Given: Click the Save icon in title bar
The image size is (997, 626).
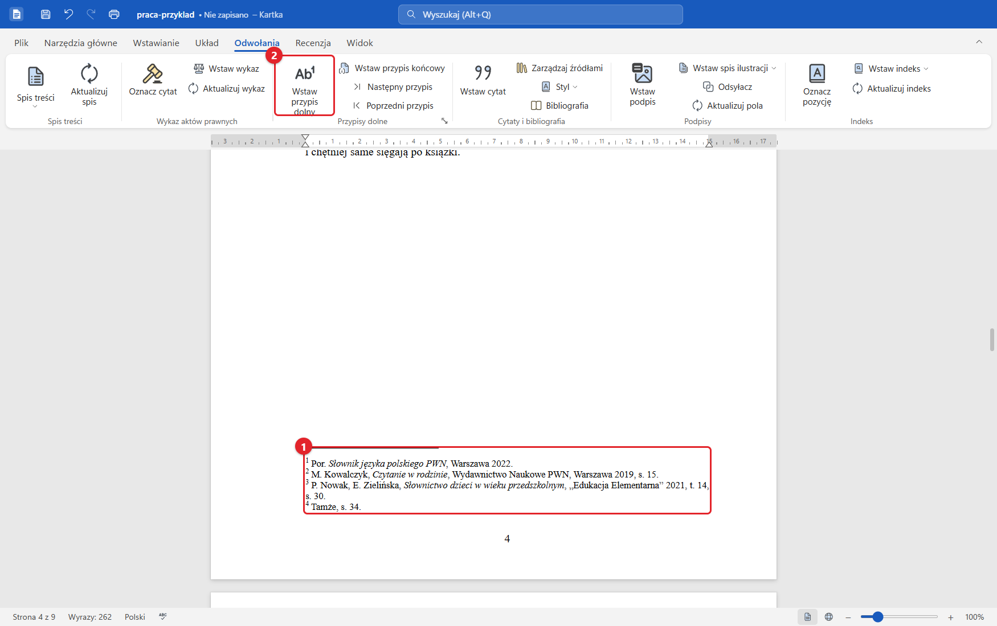Looking at the screenshot, I should 46,14.
